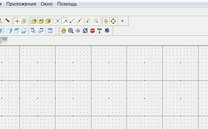Enable the X-shaped intersection snap

pyautogui.click(x=58, y=21)
